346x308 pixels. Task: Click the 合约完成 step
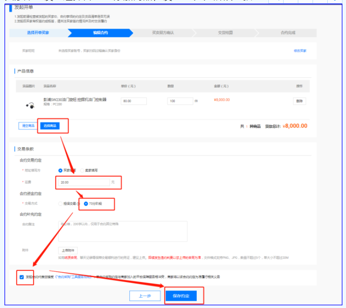pyautogui.click(x=288, y=33)
